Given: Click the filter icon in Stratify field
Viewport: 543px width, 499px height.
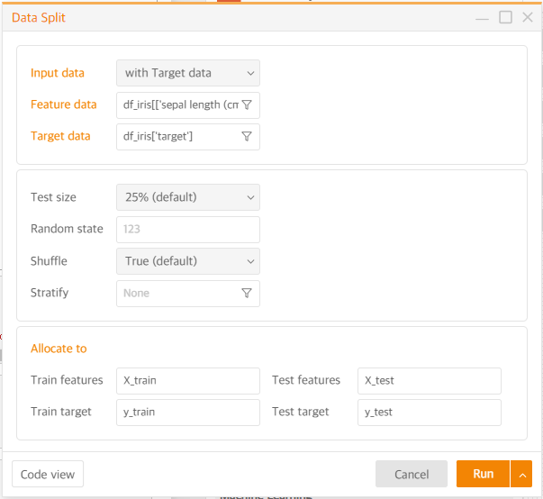Looking at the screenshot, I should (247, 293).
